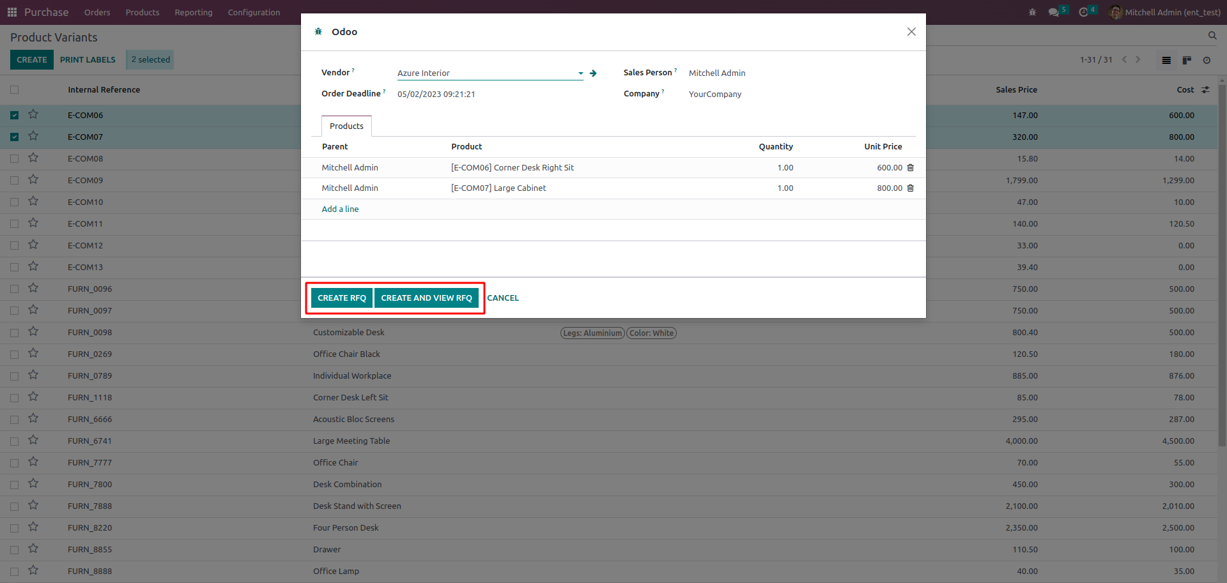Screen dimensions: 1227x583
Task: Click CREATE AND VIEW RFQ button
Action: (x=426, y=298)
